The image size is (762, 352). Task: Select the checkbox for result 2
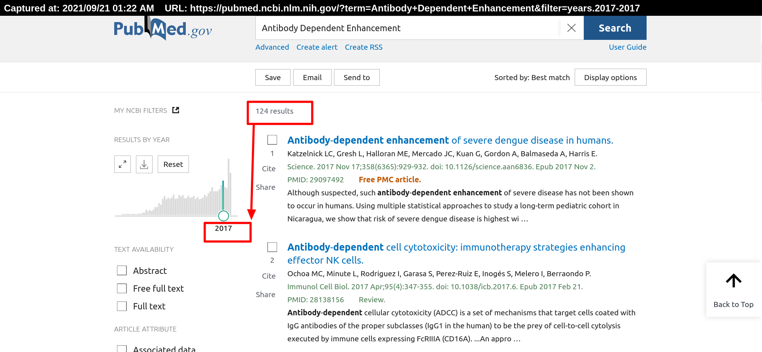272,247
